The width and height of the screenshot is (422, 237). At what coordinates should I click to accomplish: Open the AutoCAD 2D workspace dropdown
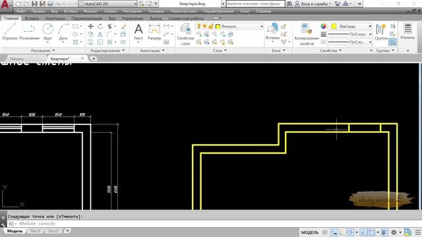point(108,4)
